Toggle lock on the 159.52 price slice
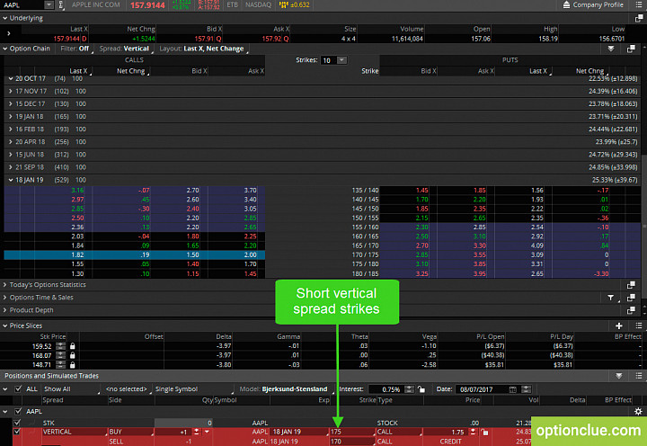 click(x=72, y=346)
